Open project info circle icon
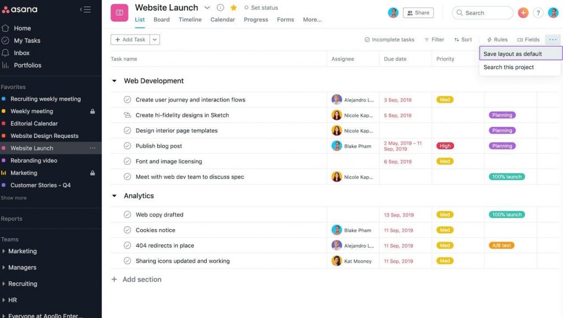563x318 pixels. (220, 8)
